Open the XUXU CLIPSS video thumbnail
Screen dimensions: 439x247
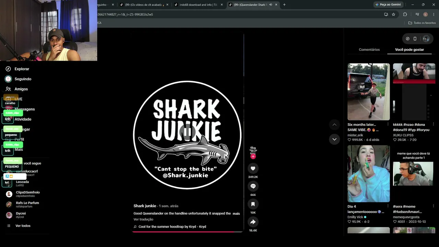pos(414,92)
